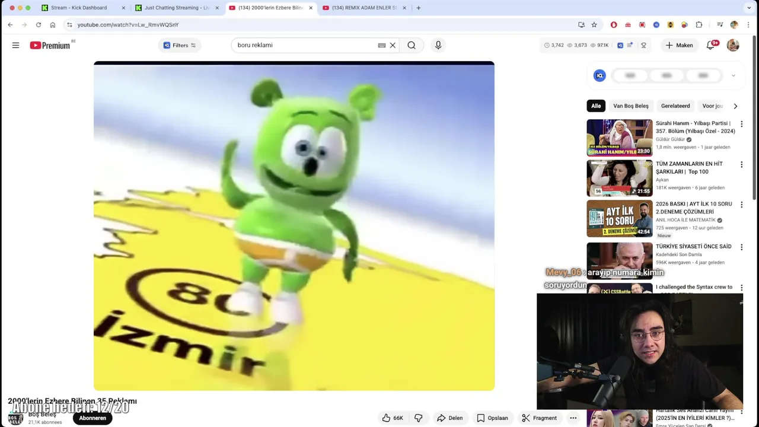Open AYT İLK 10 SORU thumbnail
The height and width of the screenshot is (427, 759).
click(619, 218)
